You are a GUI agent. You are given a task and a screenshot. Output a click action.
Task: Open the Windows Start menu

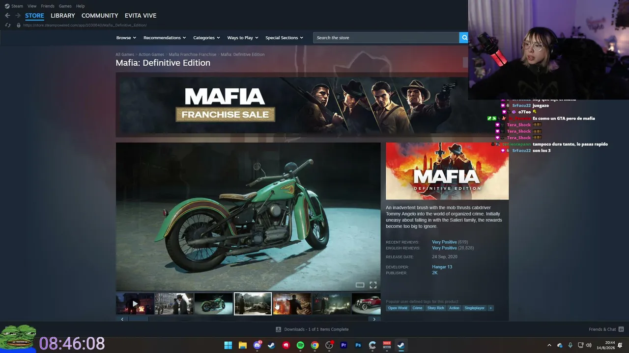228,345
